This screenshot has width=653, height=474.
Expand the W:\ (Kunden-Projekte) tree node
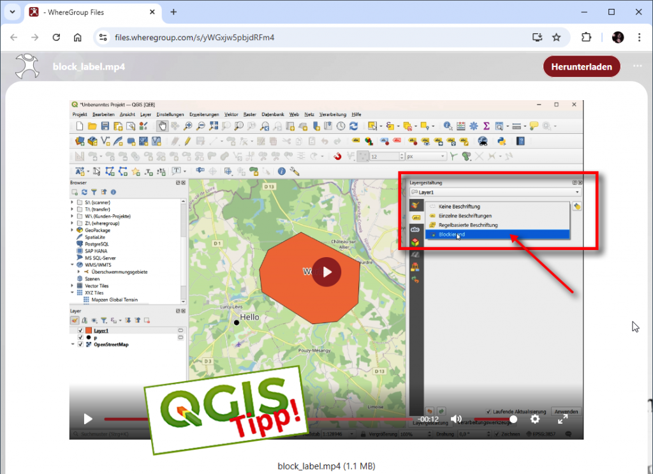[72, 216]
